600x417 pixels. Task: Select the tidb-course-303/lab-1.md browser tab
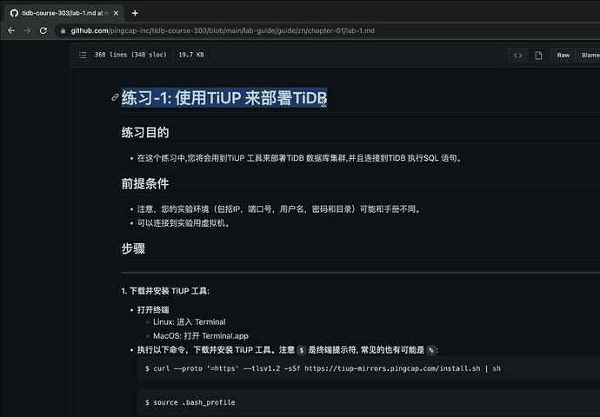point(64,13)
